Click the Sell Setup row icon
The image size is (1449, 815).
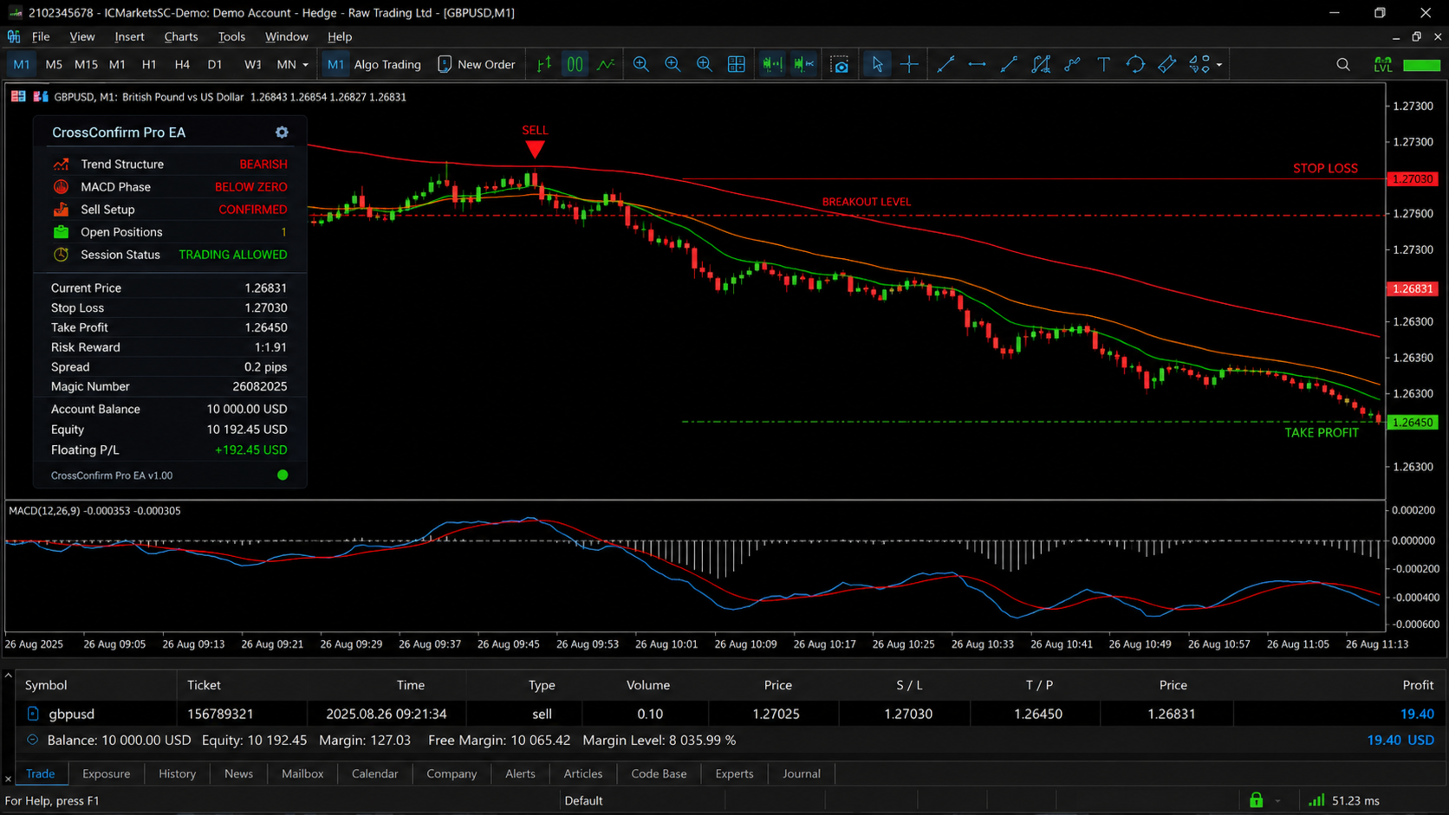[61, 209]
